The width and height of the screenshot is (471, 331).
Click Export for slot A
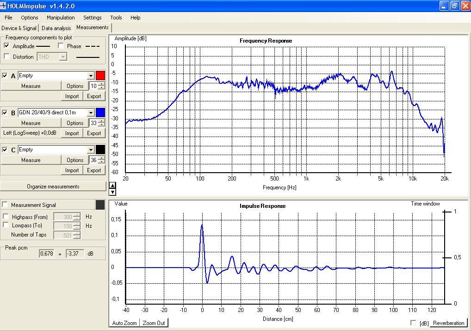(94, 96)
